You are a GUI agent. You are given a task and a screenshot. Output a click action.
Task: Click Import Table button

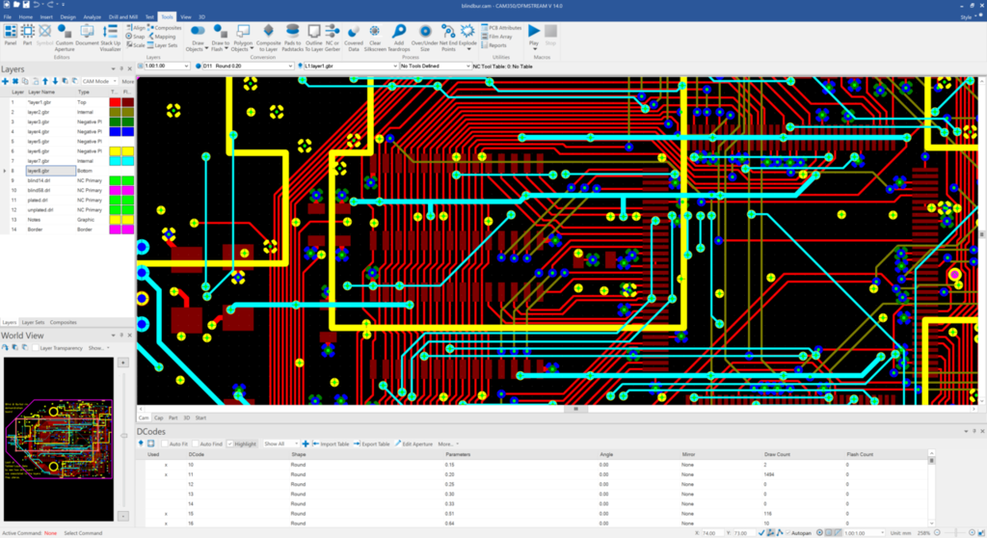point(332,444)
